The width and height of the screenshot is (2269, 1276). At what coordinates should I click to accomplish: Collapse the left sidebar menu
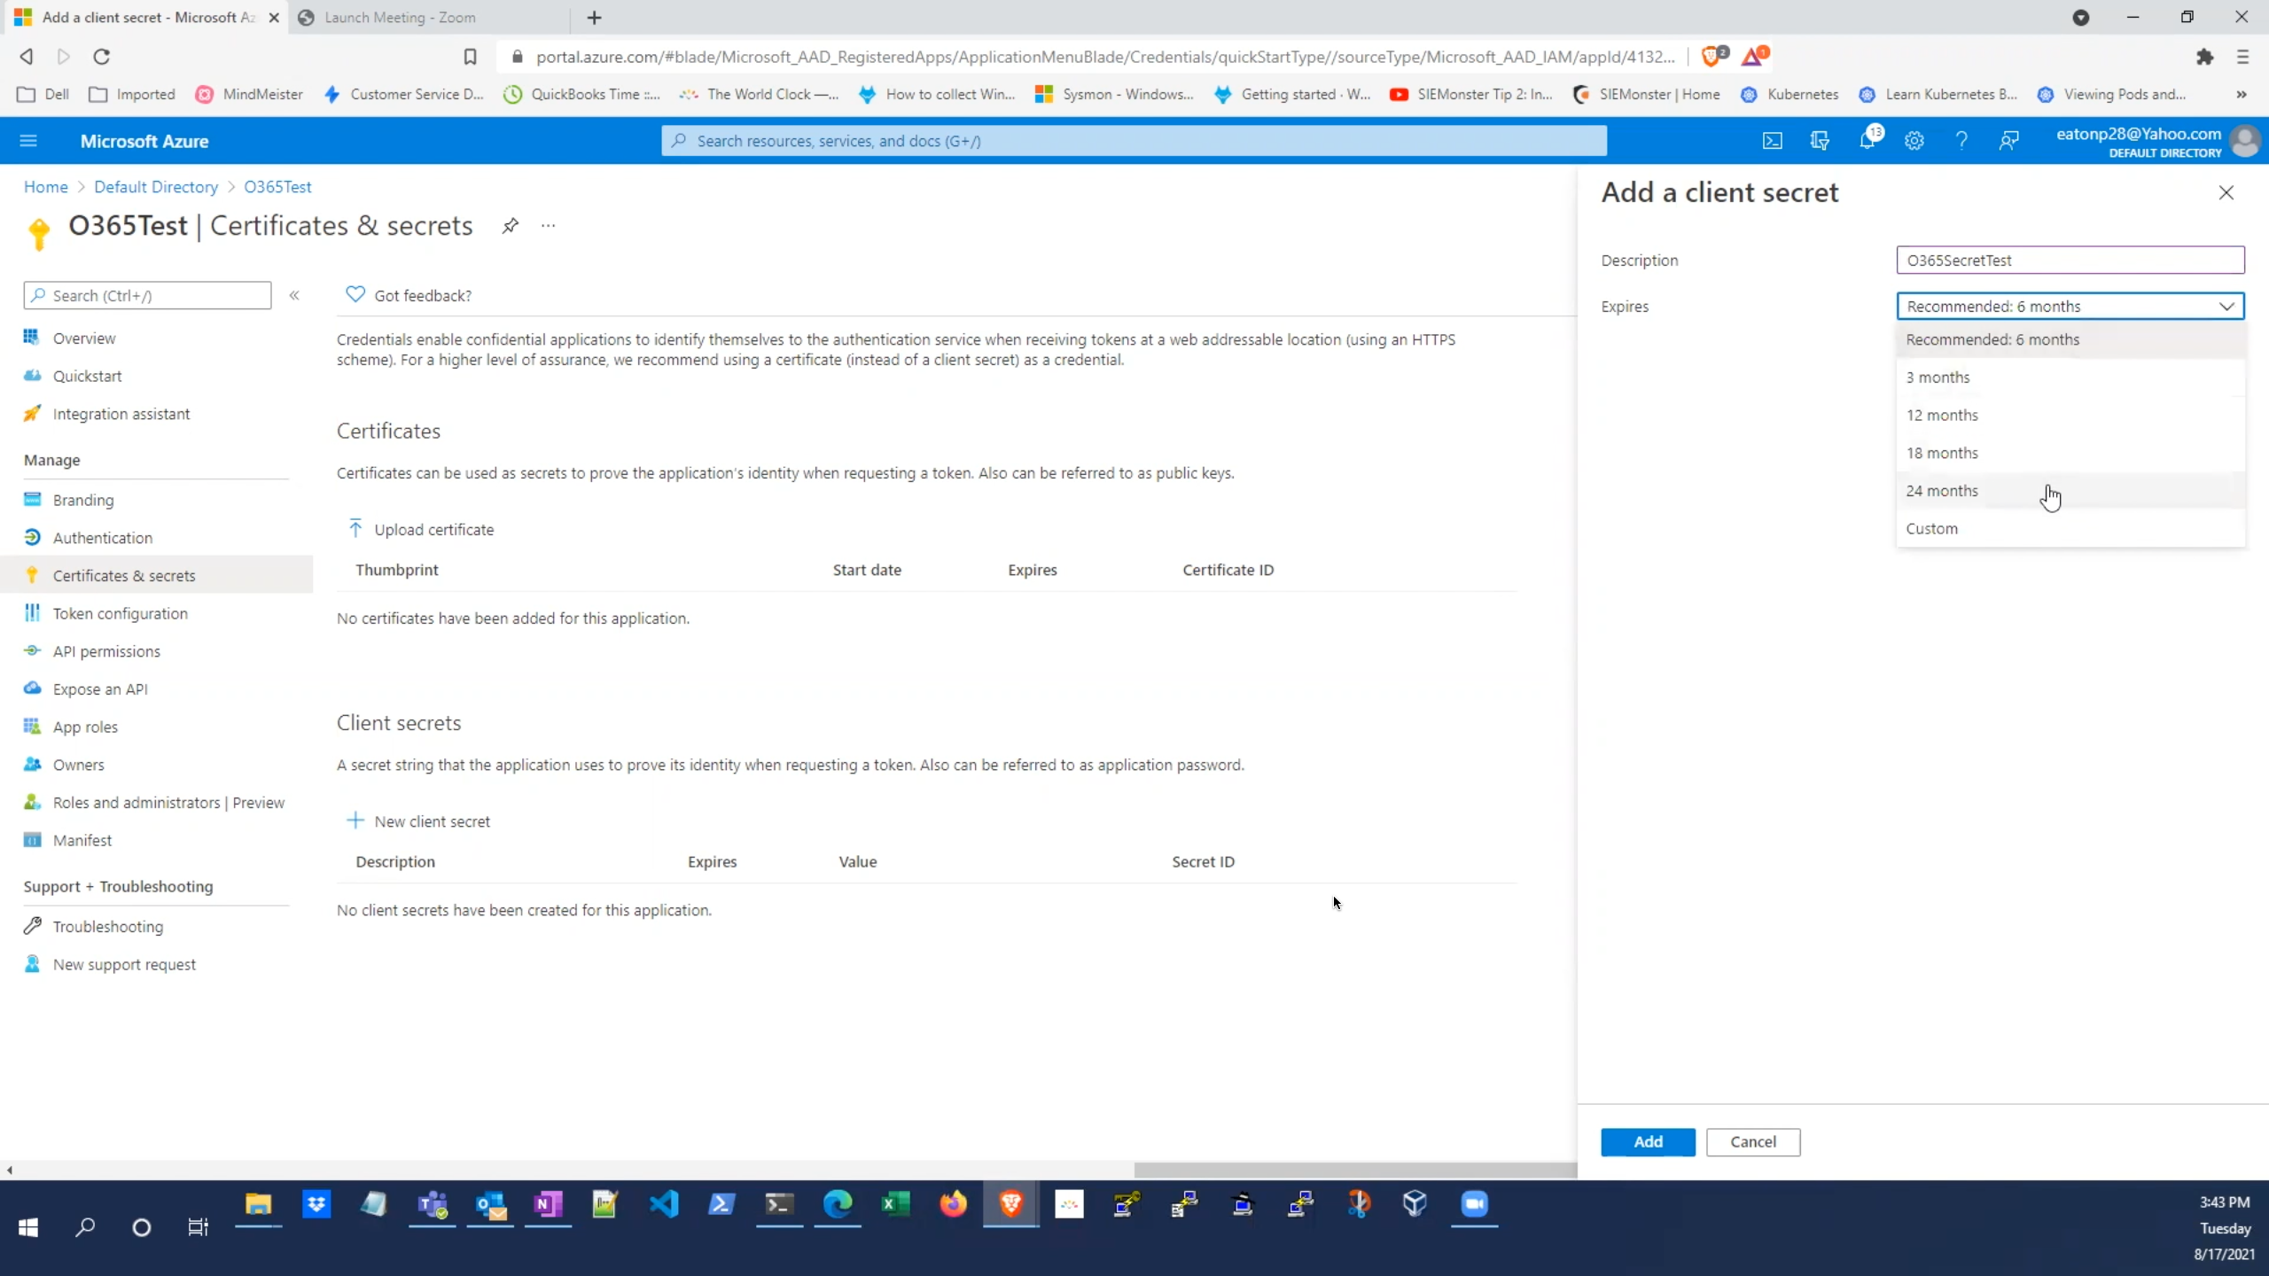tap(294, 295)
